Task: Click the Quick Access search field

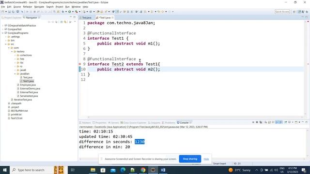Action: 282,12
